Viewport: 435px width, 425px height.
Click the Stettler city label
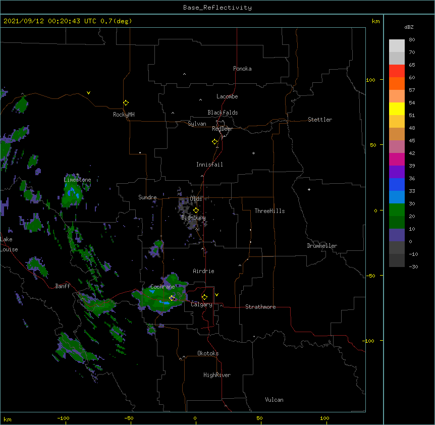point(319,120)
